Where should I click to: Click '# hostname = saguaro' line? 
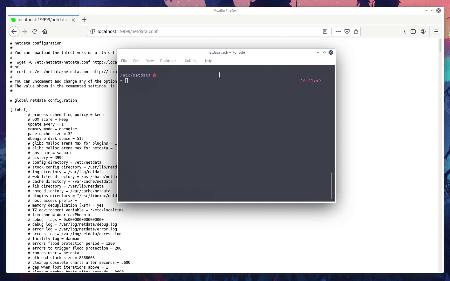pos(50,153)
